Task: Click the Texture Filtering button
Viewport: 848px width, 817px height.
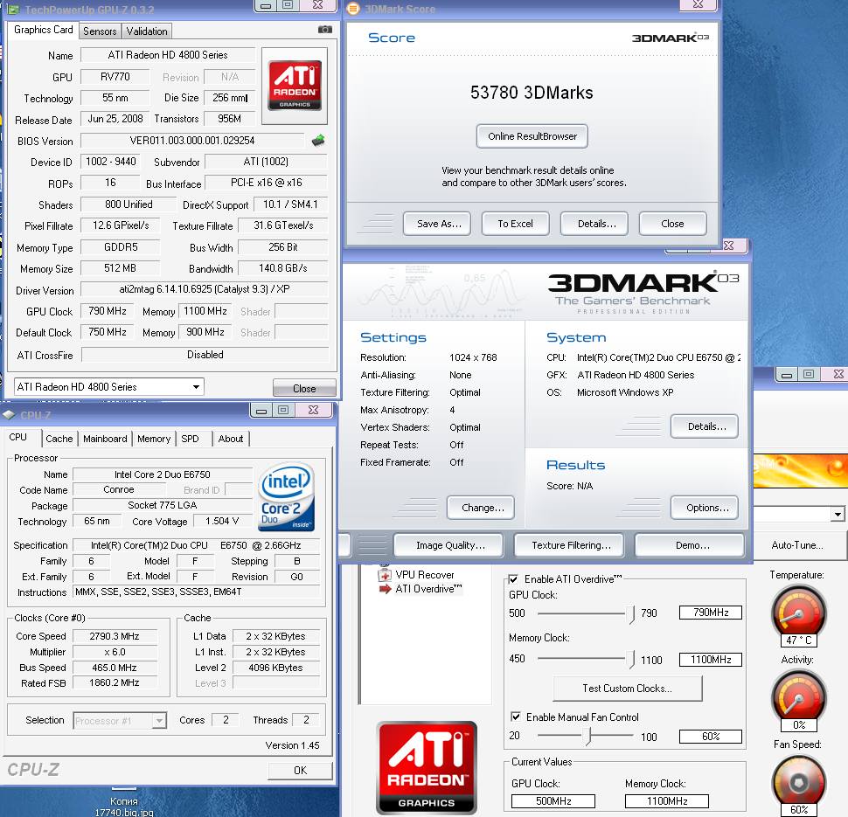Action: (x=569, y=545)
